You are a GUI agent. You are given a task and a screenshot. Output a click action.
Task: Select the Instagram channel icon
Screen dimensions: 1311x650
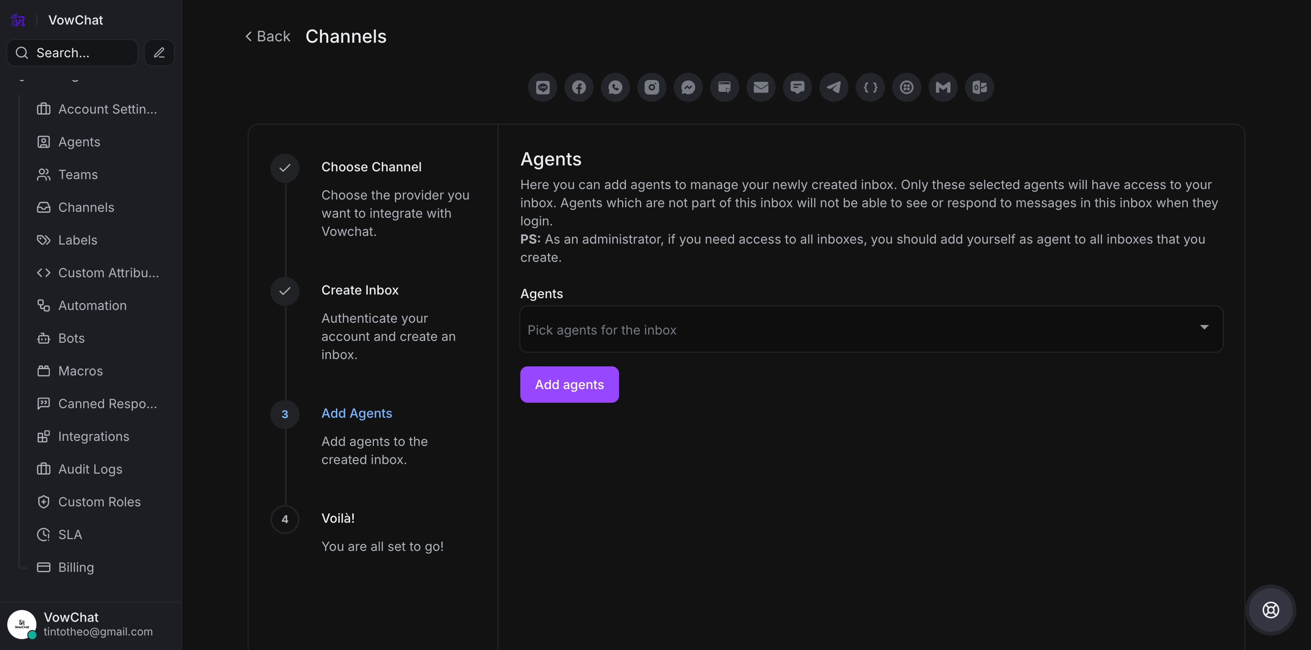pyautogui.click(x=651, y=87)
